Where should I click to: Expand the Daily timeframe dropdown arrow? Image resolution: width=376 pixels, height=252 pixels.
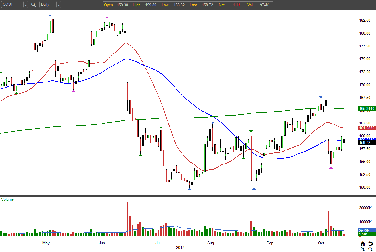tap(59, 5)
